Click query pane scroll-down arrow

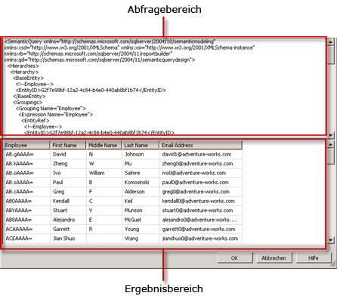click(x=331, y=135)
